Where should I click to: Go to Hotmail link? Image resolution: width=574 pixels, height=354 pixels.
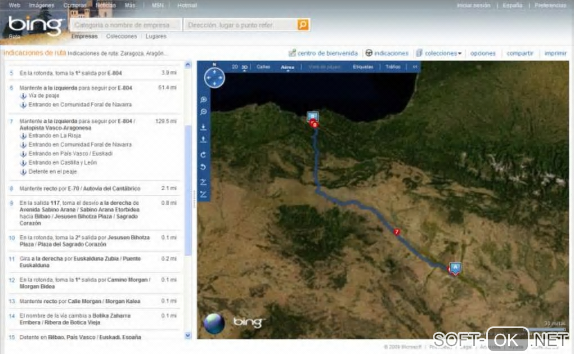[187, 5]
